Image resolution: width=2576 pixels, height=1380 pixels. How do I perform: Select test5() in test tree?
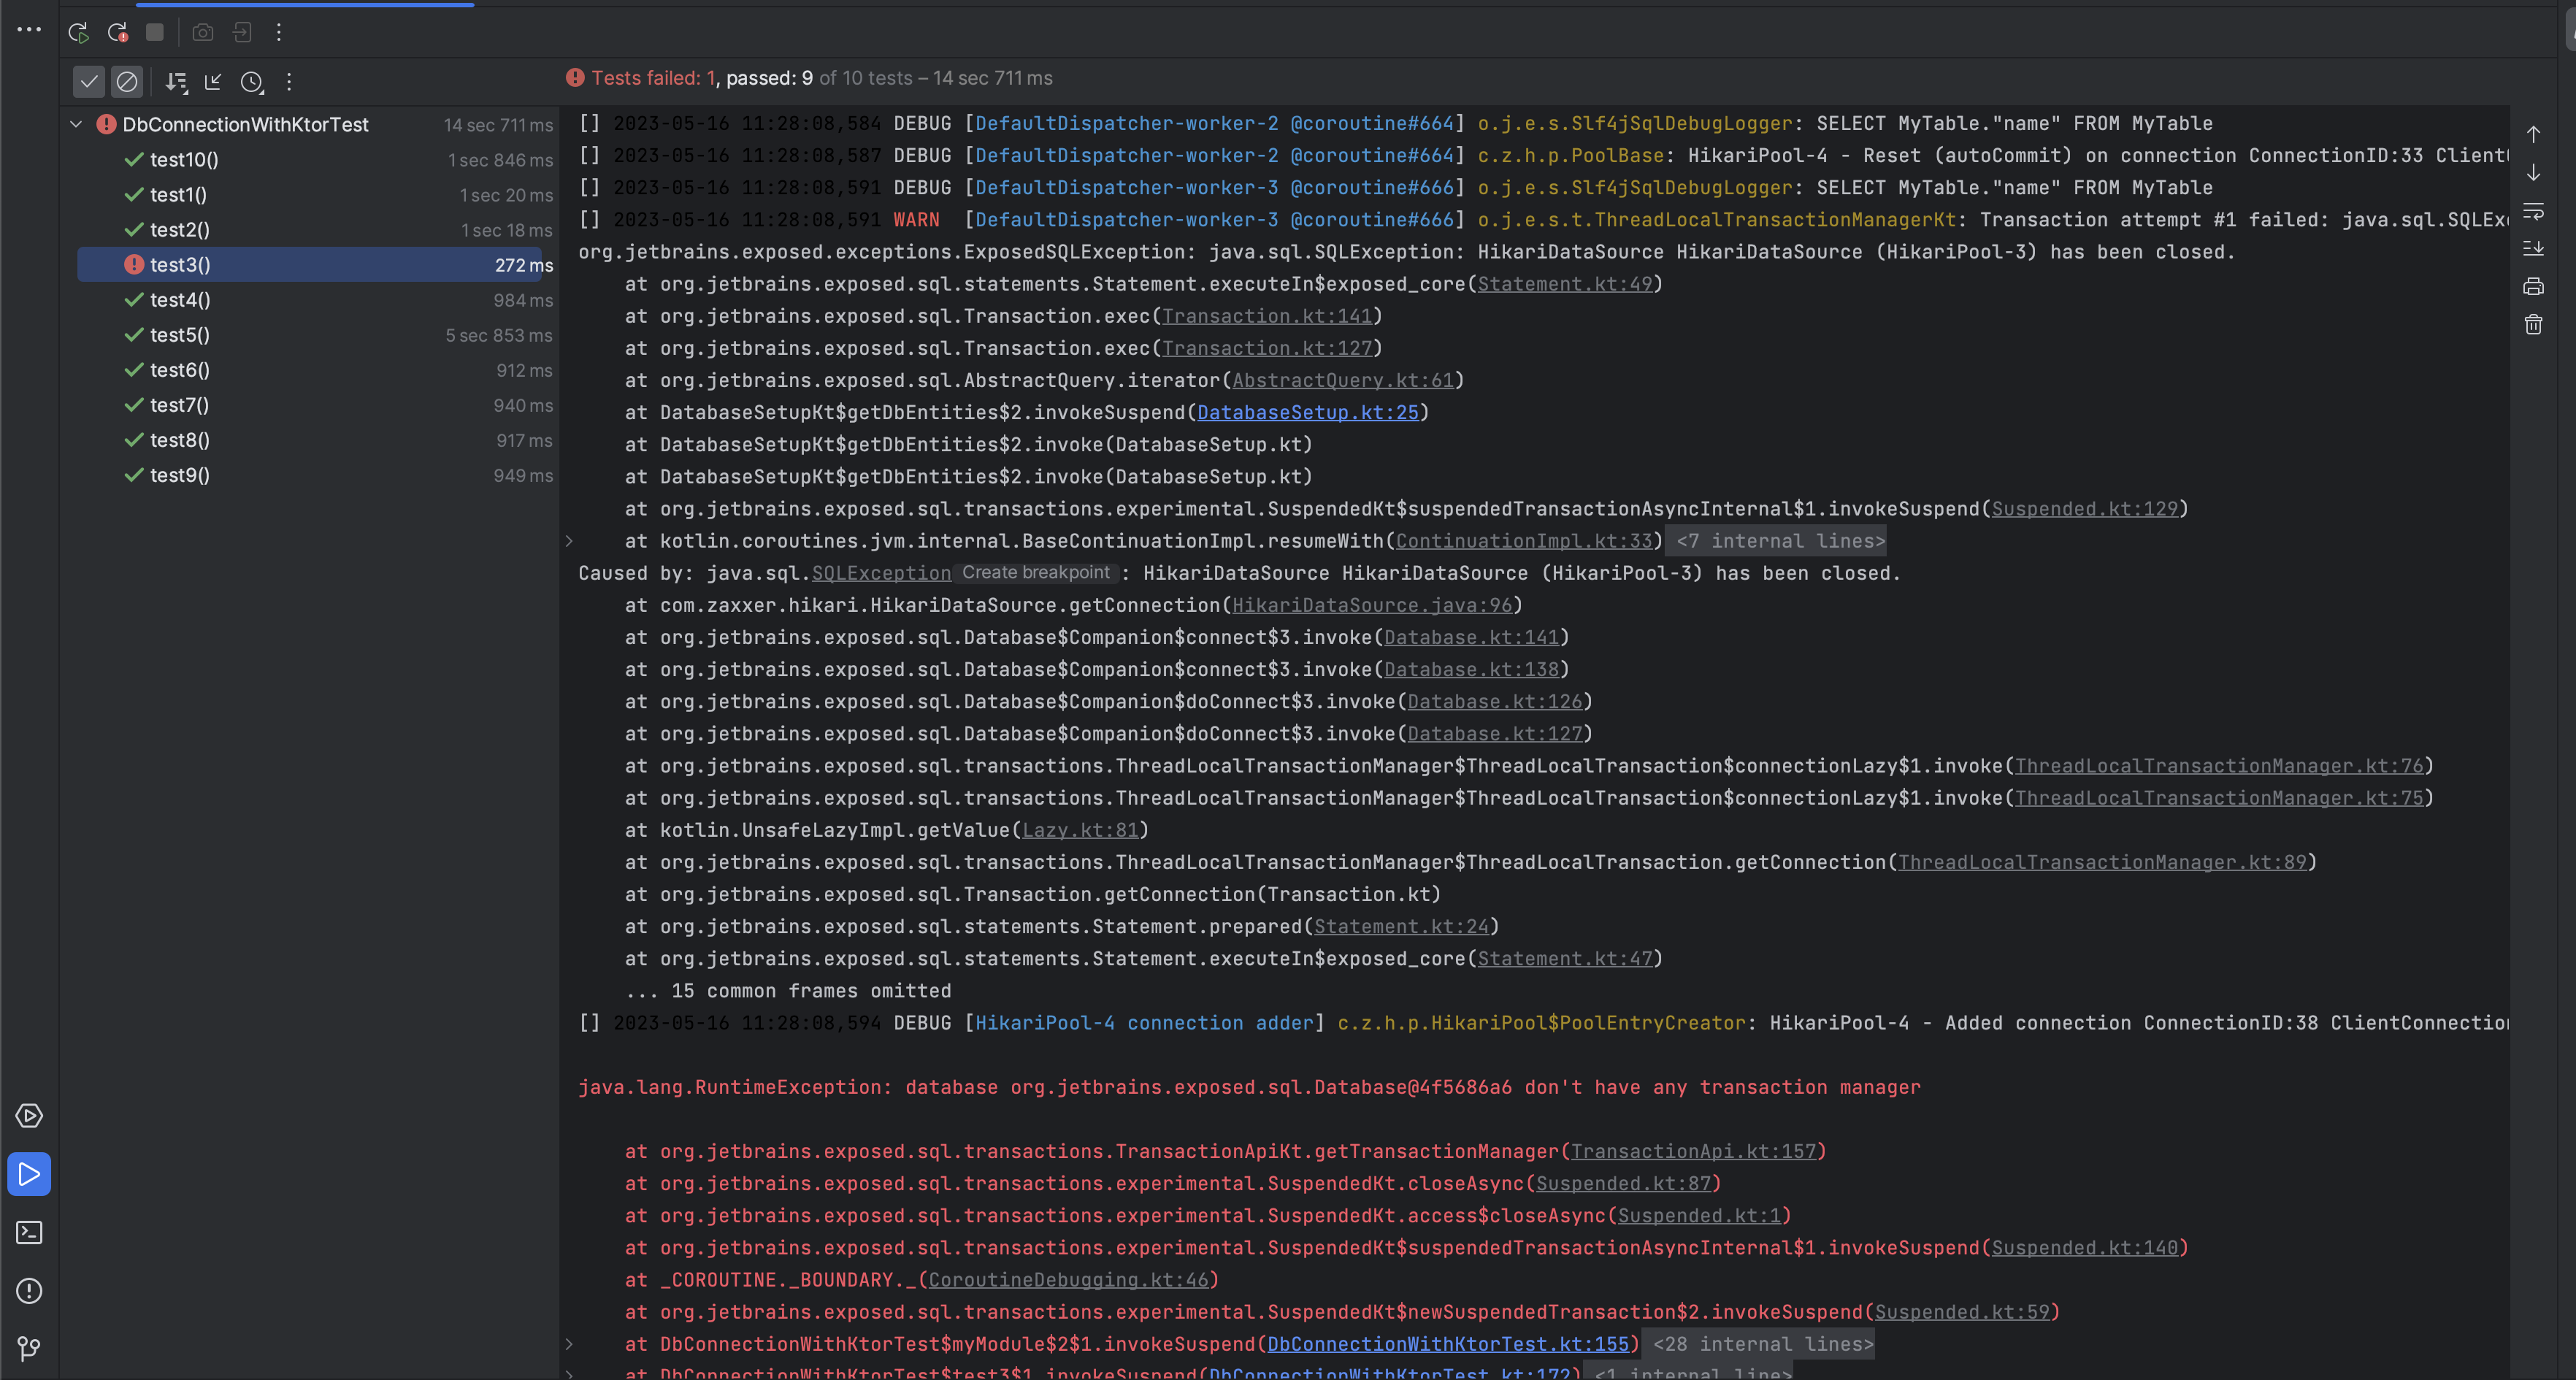(x=180, y=335)
